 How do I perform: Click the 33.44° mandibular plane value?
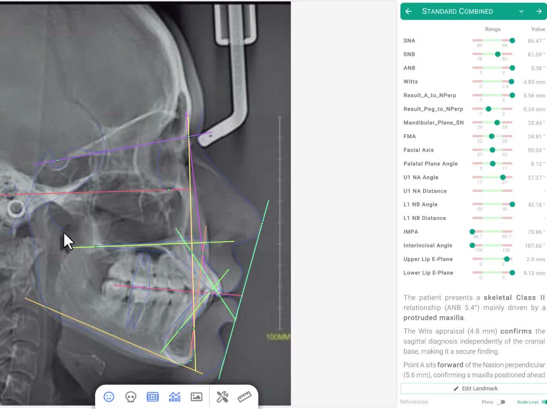(537, 123)
